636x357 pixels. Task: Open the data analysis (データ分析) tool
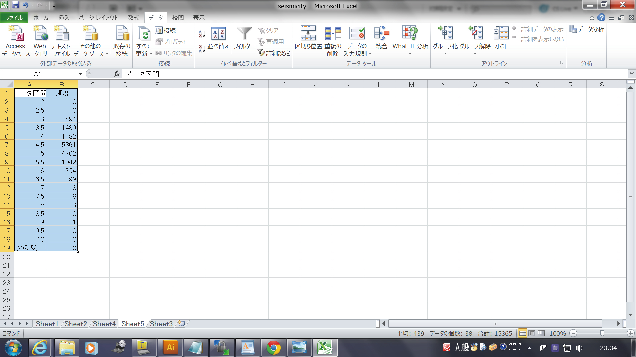587,29
